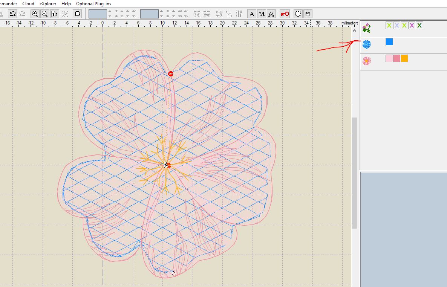Set zoom to 1:1 actual size
The width and height of the screenshot is (447, 287).
(55, 14)
